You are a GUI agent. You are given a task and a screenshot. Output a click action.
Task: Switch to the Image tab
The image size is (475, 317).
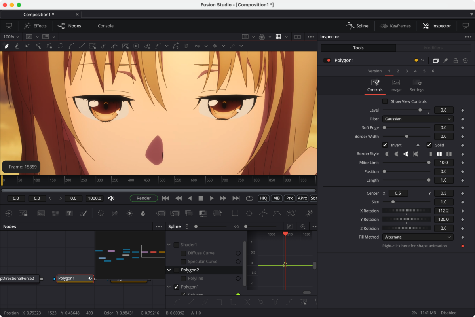coord(396,85)
